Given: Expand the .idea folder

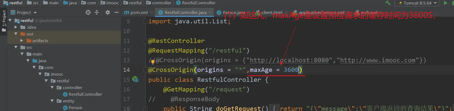Looking at the screenshot, I should click(16, 27).
